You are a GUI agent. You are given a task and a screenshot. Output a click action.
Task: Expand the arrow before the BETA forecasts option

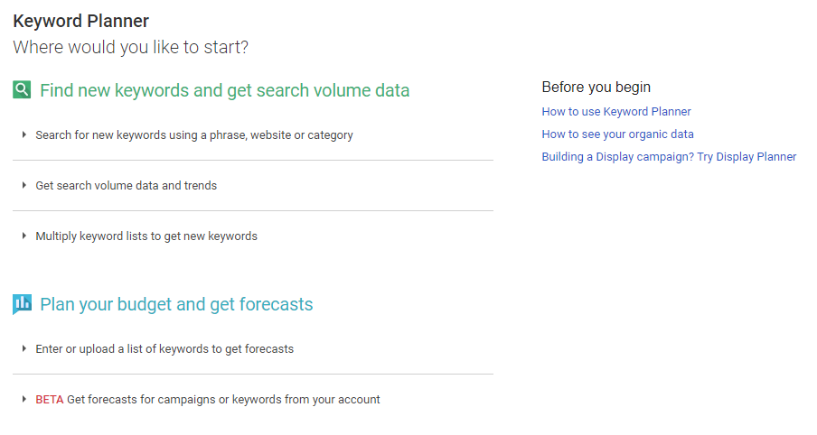pyautogui.click(x=24, y=399)
